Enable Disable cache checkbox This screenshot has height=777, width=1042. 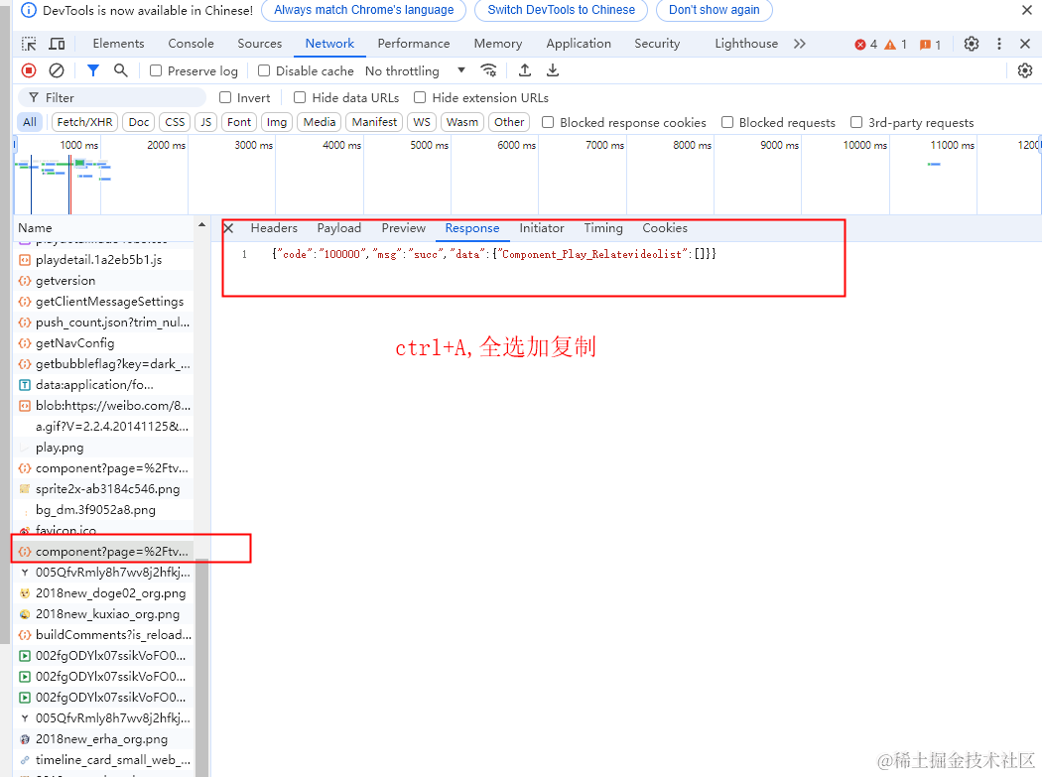264,70
